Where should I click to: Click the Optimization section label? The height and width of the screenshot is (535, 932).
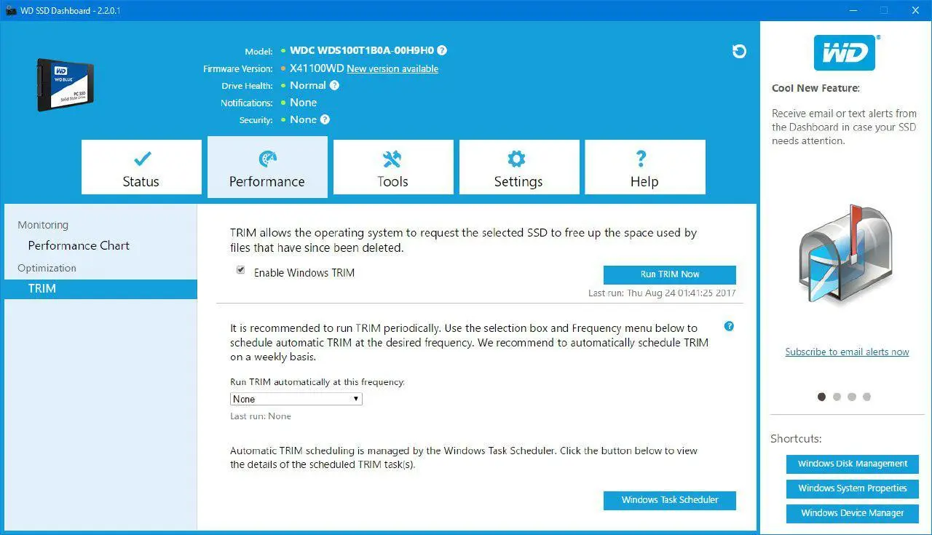(x=47, y=268)
